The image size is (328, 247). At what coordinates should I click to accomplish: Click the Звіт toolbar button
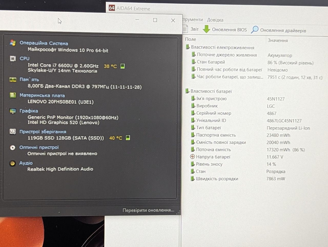(x=191, y=29)
